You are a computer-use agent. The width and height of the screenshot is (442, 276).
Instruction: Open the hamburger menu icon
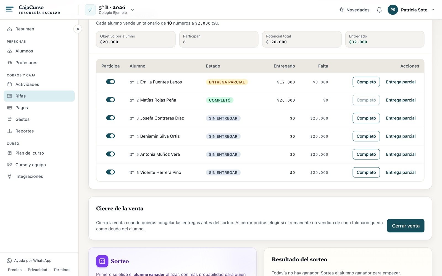(9, 10)
